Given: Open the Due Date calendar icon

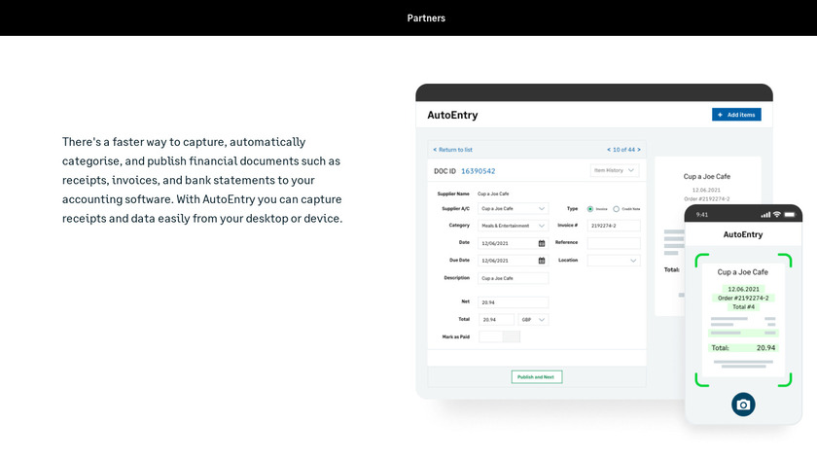Looking at the screenshot, I should click(x=542, y=261).
